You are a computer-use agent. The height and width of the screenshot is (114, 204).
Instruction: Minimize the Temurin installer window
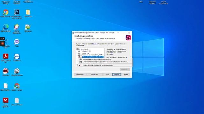[118, 33]
